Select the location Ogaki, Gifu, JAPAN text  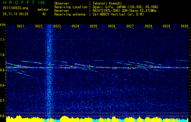125,7
